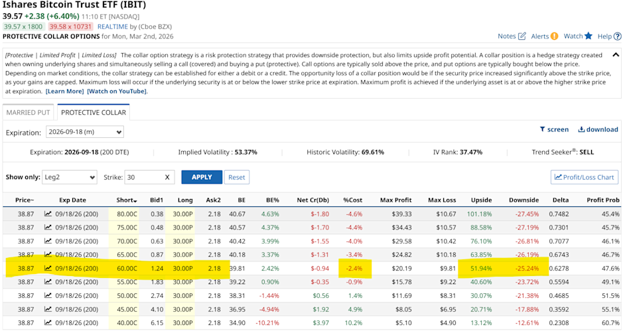Open the Notes edit icon

[x=522, y=36]
